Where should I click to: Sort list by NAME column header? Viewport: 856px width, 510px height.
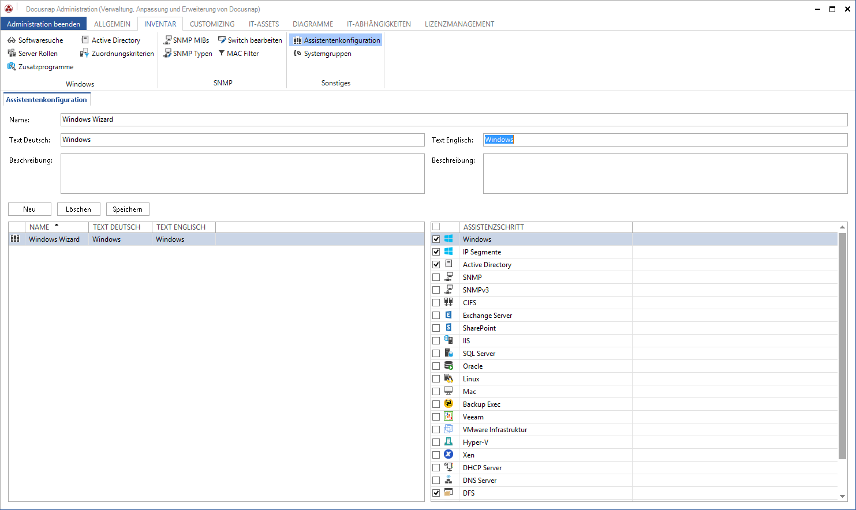click(x=57, y=227)
